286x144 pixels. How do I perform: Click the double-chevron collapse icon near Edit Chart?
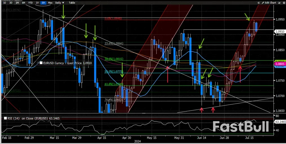pos(259,3)
